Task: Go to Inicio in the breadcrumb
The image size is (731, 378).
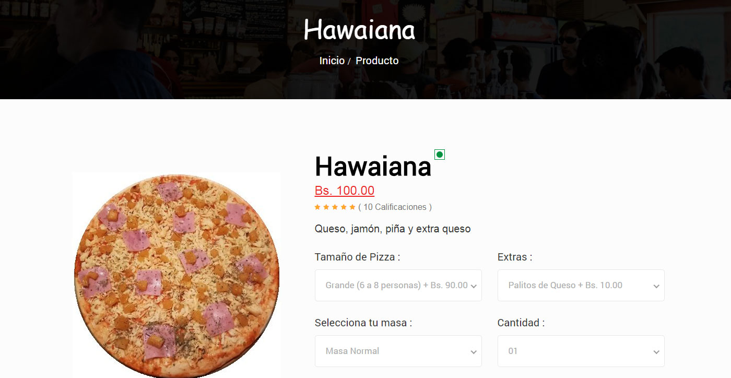Action: tap(332, 61)
